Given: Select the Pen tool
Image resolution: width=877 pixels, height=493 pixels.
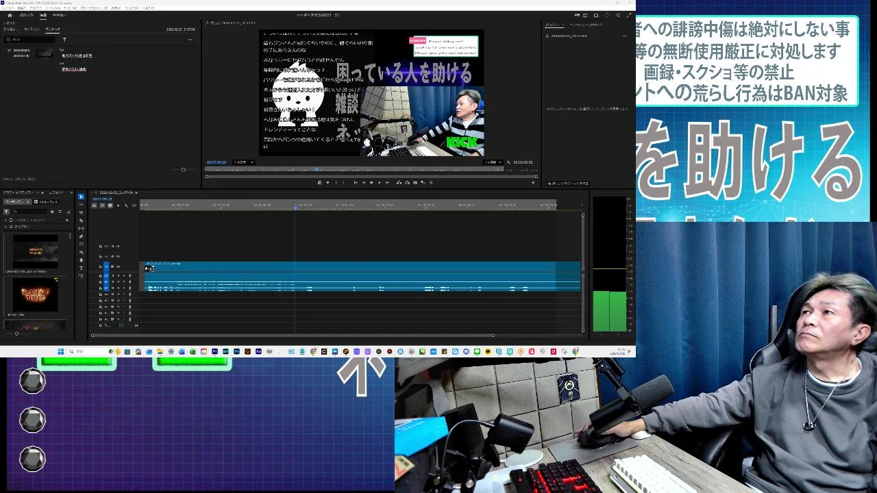Looking at the screenshot, I should (x=81, y=236).
